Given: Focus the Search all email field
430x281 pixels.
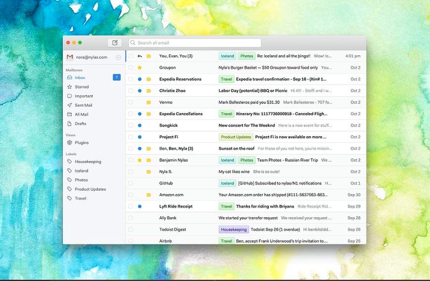Looking at the screenshot, I should (x=195, y=43).
